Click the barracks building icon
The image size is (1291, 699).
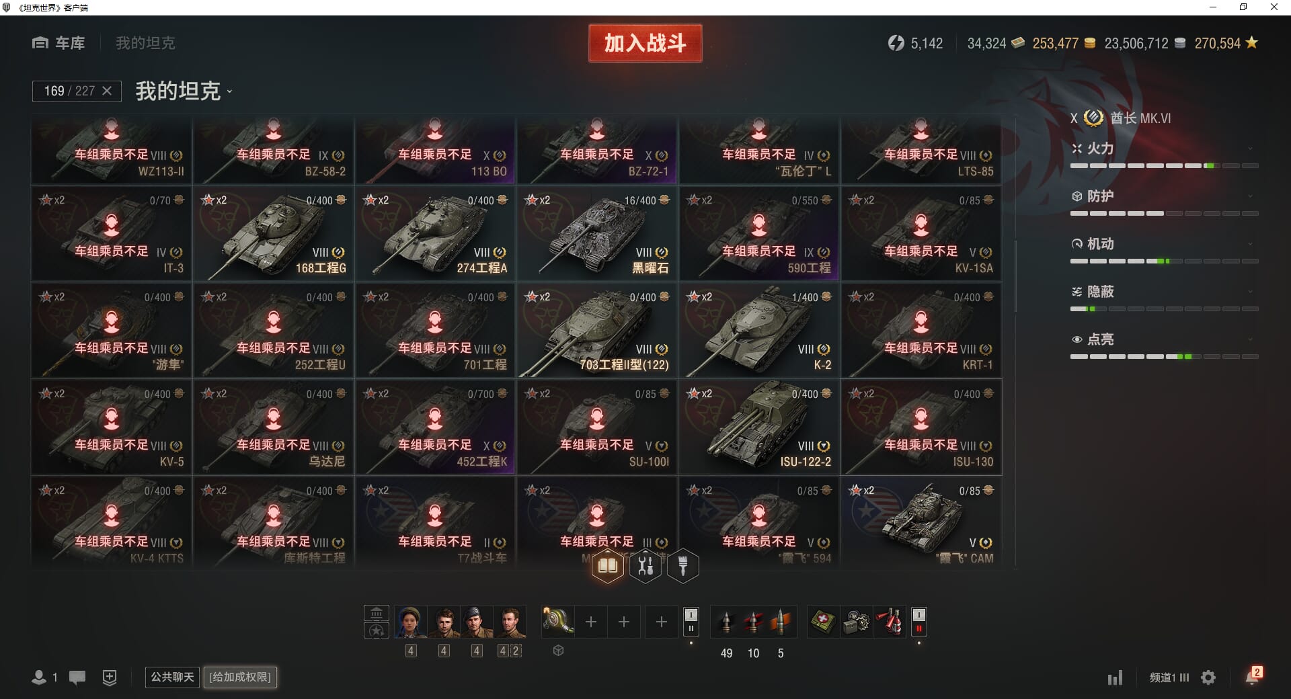[377, 613]
